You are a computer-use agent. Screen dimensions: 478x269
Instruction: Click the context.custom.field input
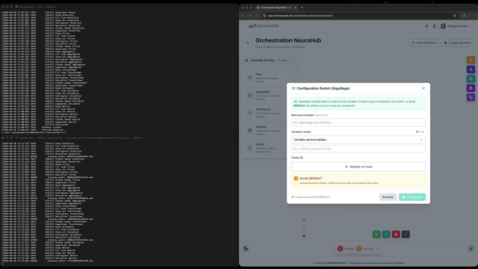click(x=358, y=149)
